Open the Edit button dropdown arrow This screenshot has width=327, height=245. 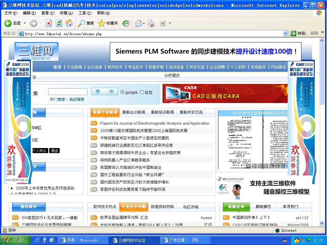[x=170, y=23]
